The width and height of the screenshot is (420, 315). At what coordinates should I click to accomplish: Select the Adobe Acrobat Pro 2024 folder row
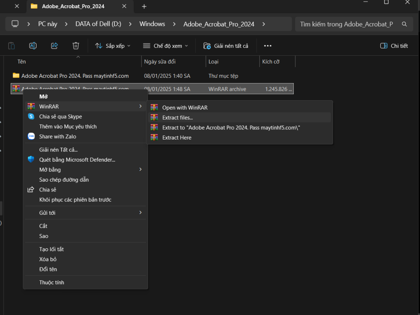point(152,76)
